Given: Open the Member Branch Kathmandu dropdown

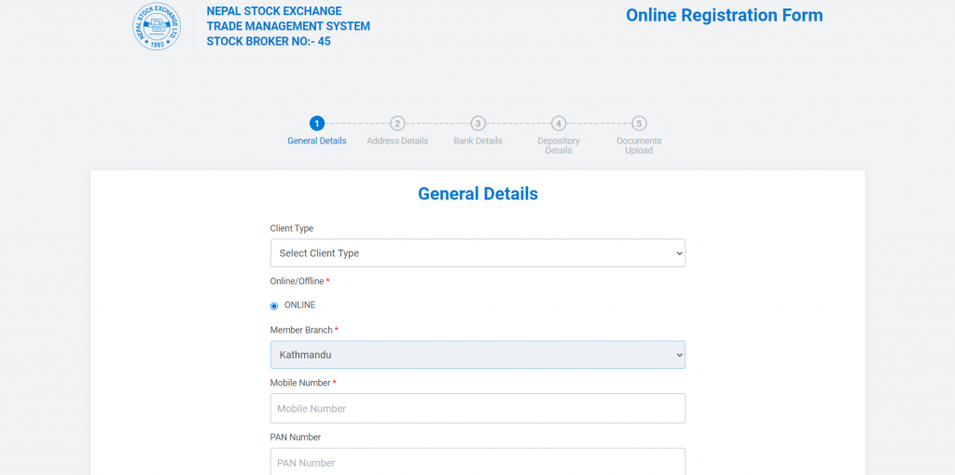Looking at the screenshot, I should click(477, 355).
